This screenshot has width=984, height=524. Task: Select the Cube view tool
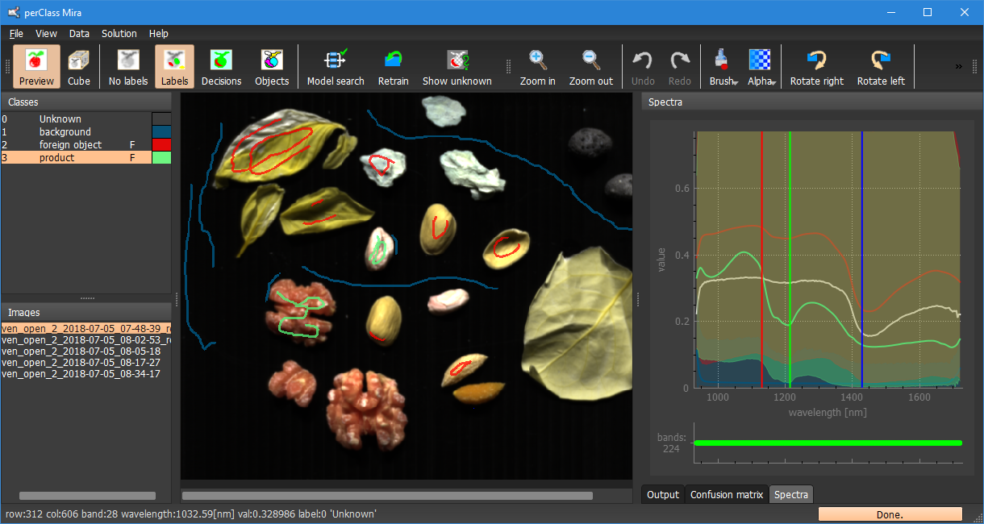pos(79,67)
